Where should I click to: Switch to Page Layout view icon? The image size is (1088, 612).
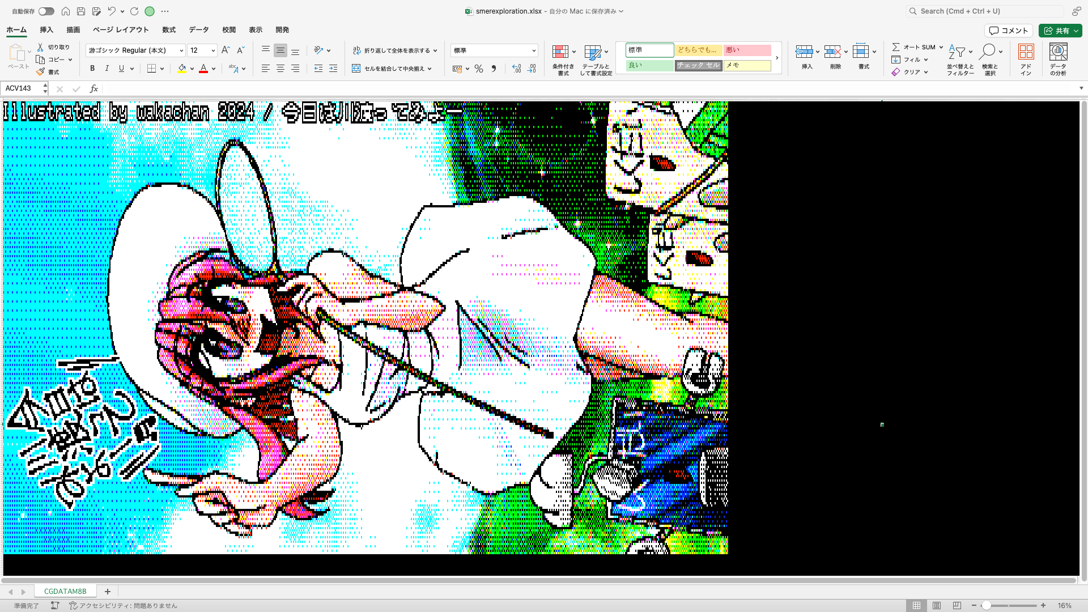[937, 606]
